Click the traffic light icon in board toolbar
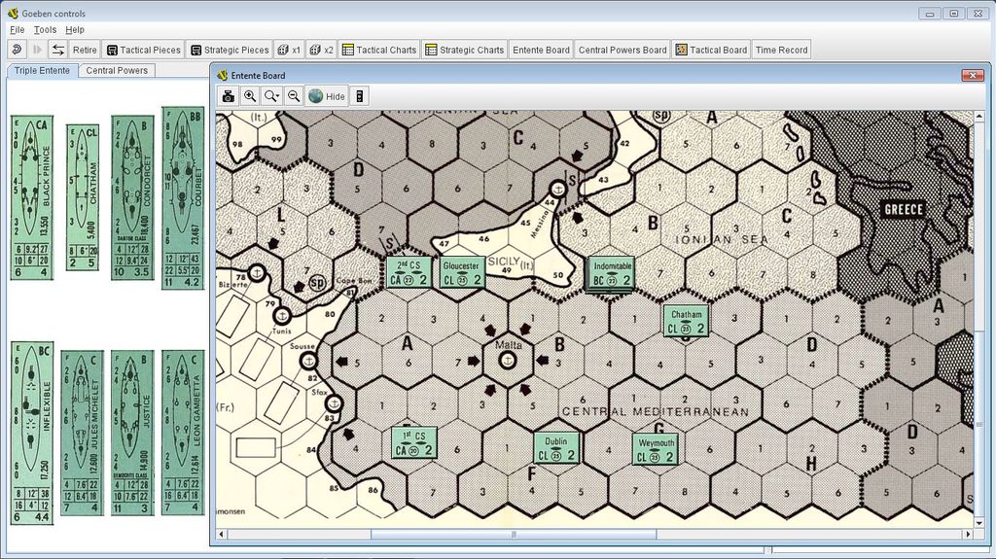The width and height of the screenshot is (996, 559). [x=360, y=96]
